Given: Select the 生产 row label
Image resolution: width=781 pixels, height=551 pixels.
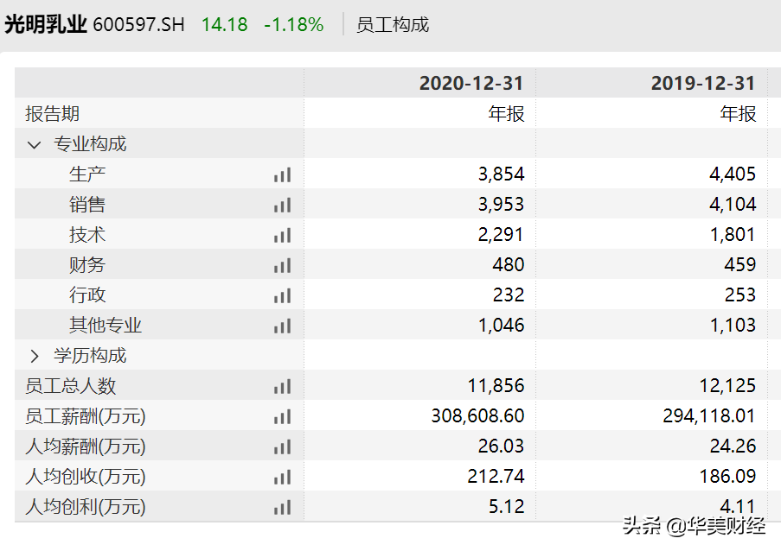Looking at the screenshot, I should click(87, 174).
